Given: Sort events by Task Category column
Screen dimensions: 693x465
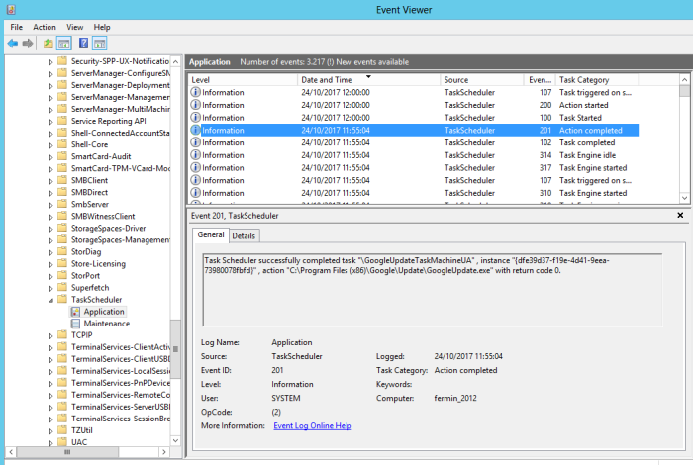Looking at the screenshot, I should 597,80.
